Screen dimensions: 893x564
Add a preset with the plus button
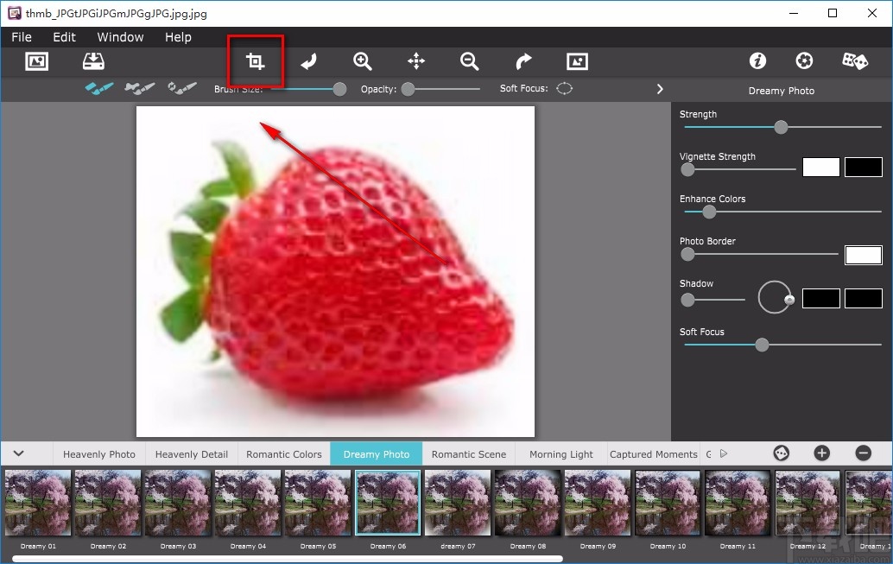tap(821, 453)
